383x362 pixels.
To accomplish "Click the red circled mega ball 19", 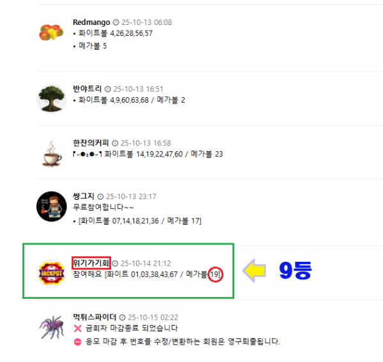I will [215, 275].
